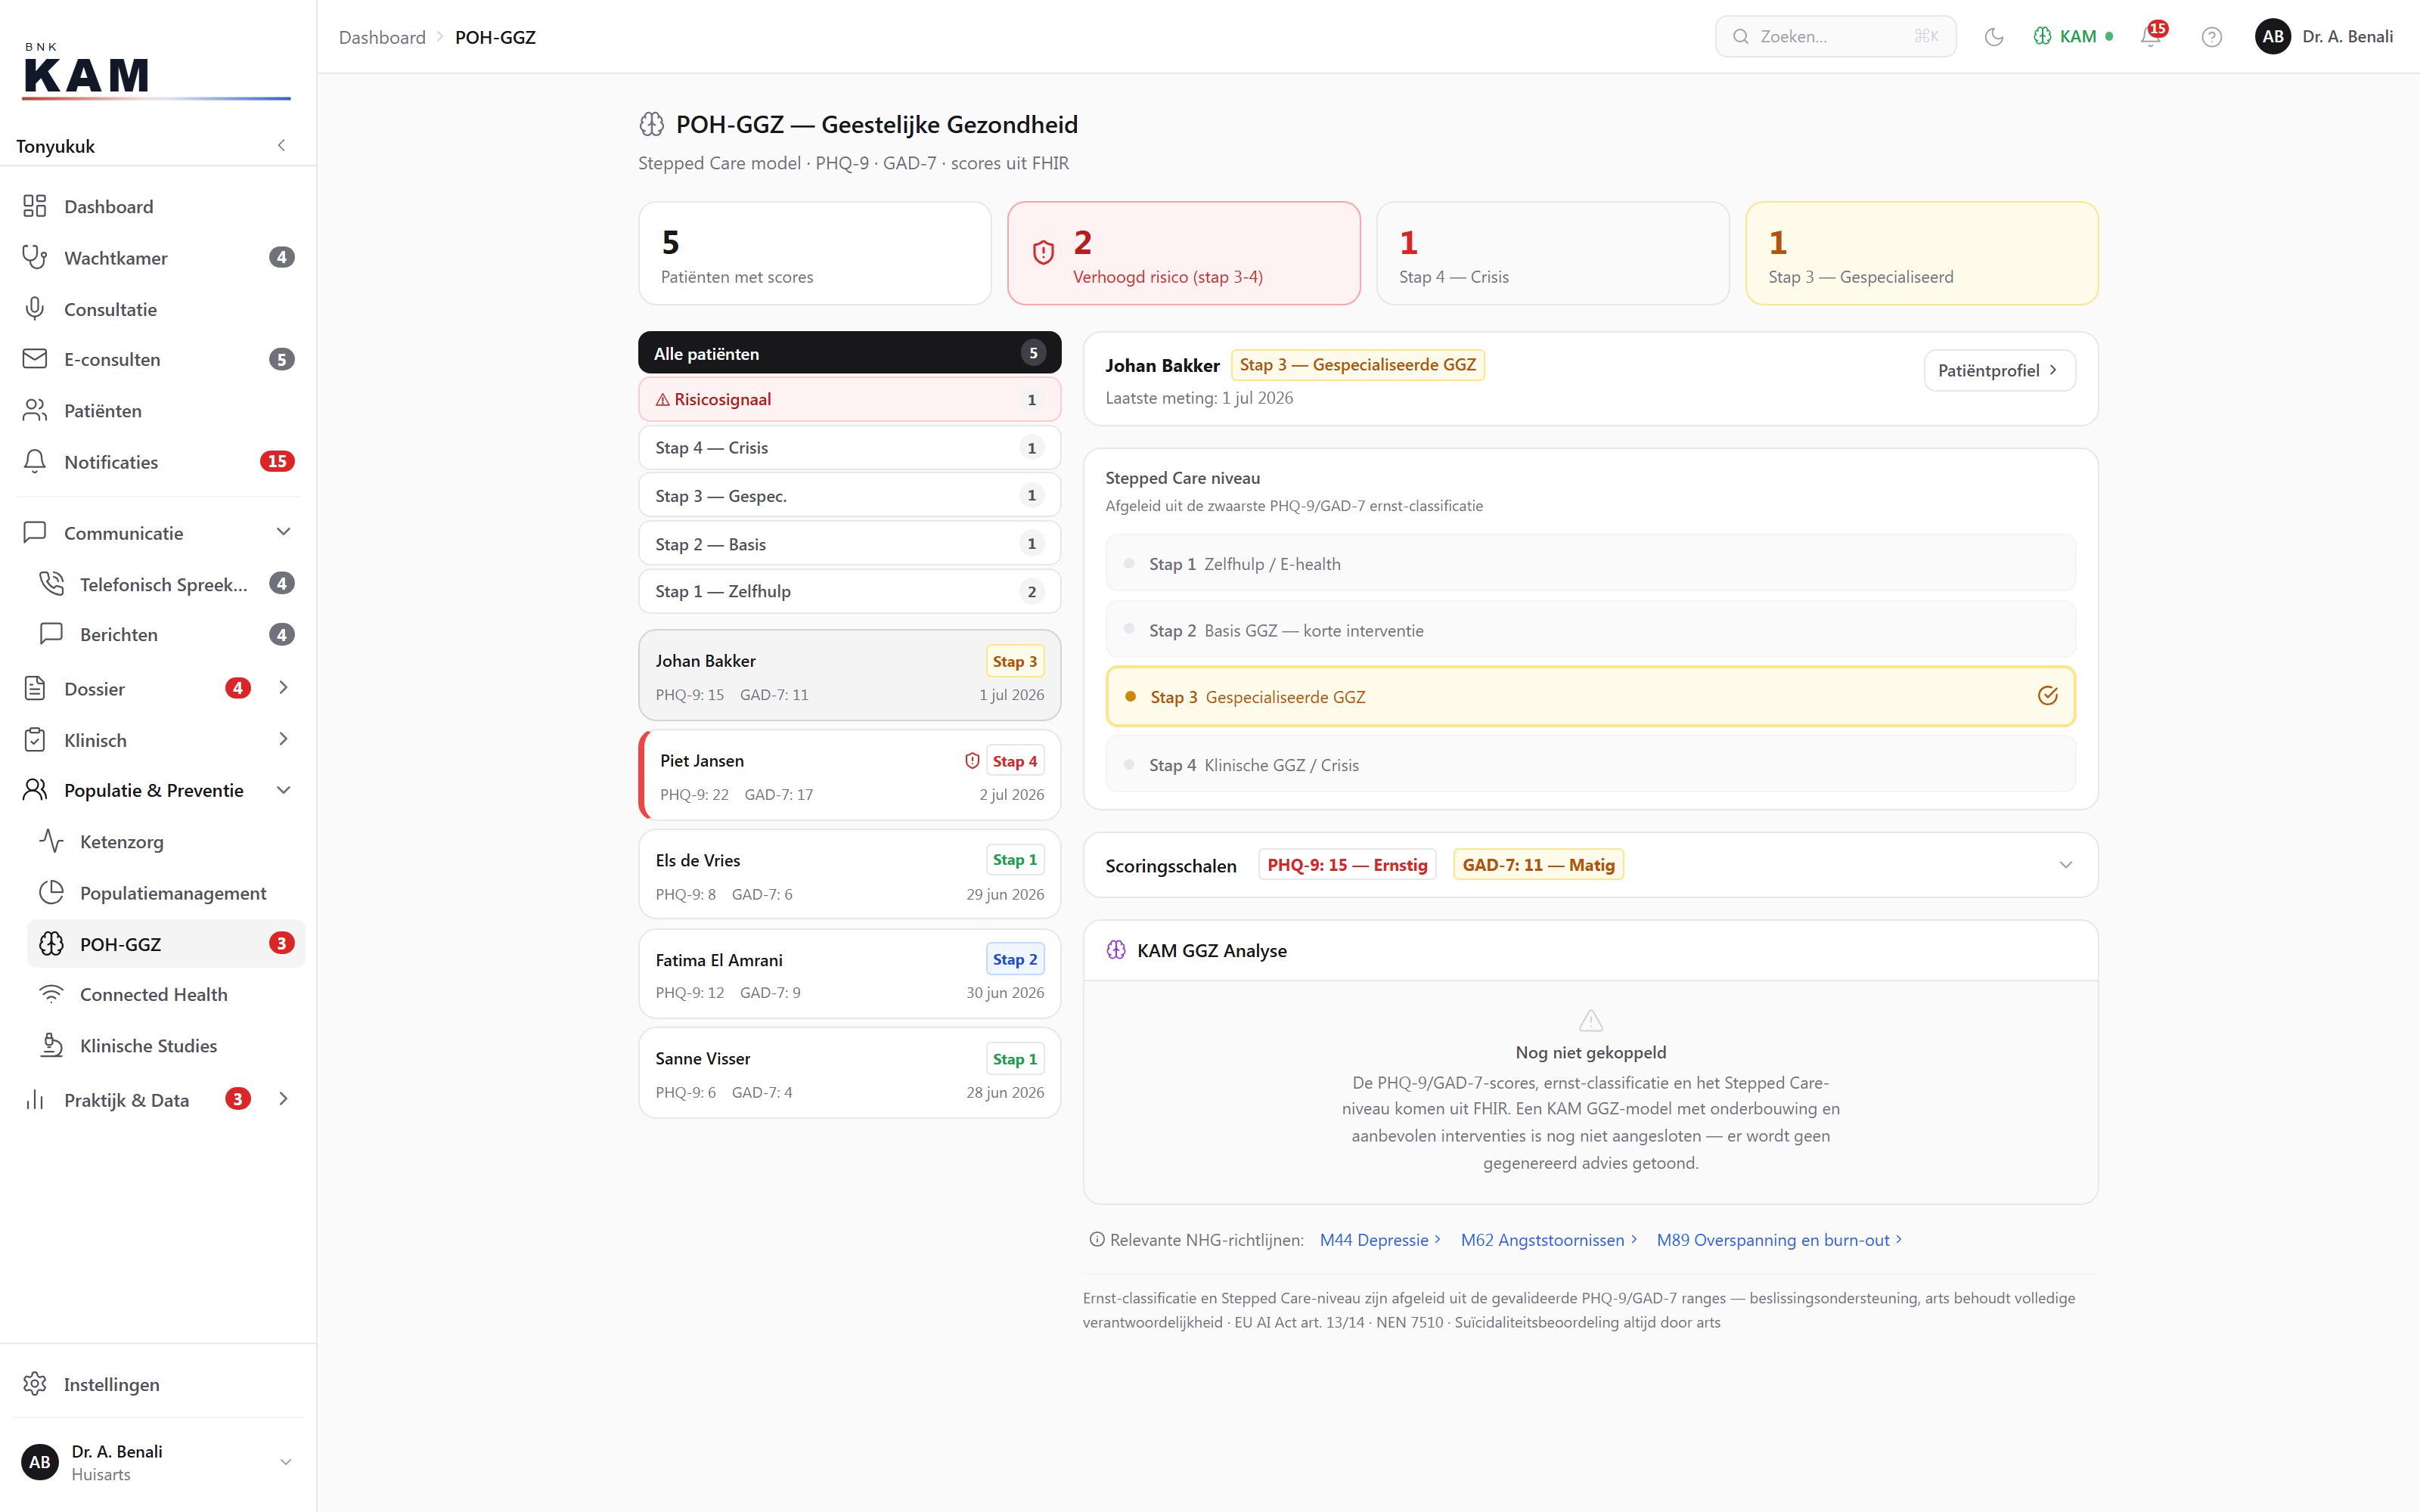Collapse the sidebar with the arrow
Screen dimensions: 2420x1512
click(x=282, y=146)
